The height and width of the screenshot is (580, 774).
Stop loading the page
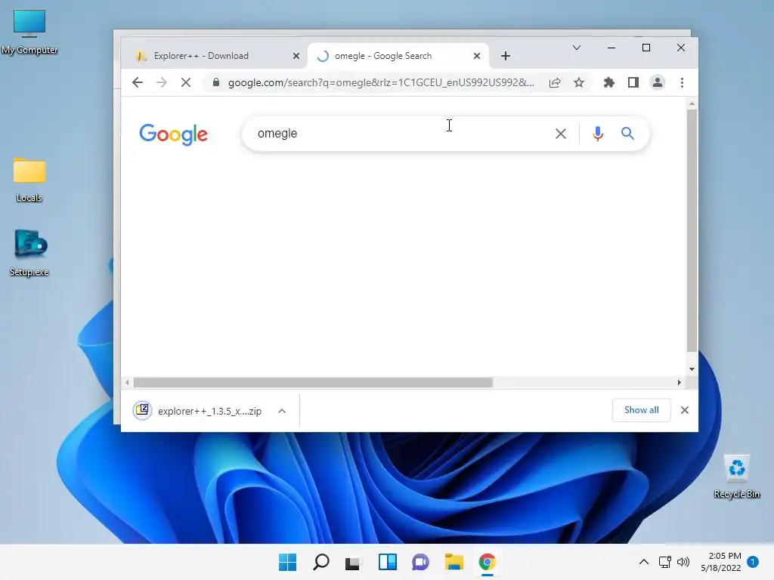pos(186,82)
